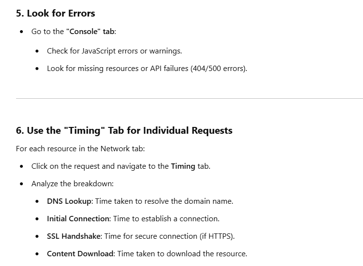Click the "Time to establish a connection" text
Viewport: 363px width, 266px height.
click(x=168, y=218)
